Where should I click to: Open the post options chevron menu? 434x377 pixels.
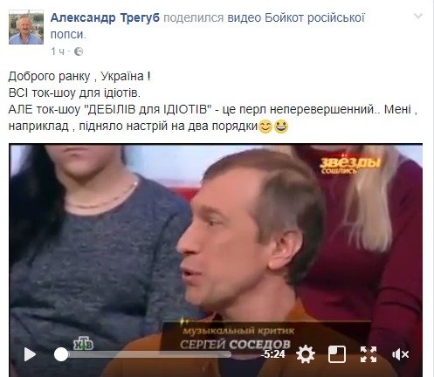pyautogui.click(x=418, y=16)
